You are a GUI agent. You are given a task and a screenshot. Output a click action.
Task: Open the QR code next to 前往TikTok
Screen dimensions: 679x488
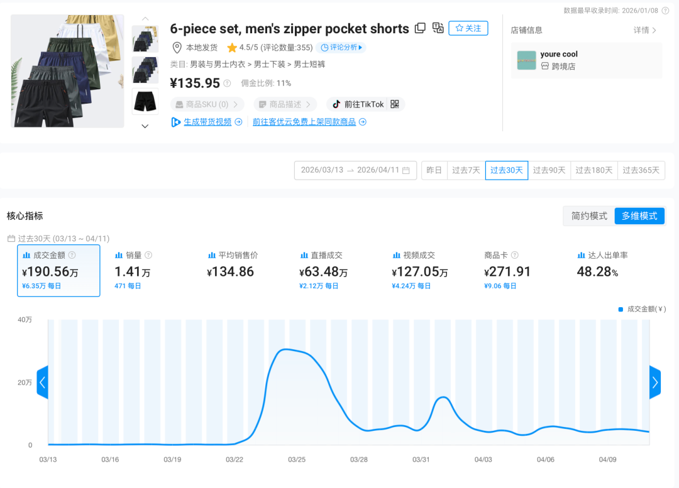395,104
